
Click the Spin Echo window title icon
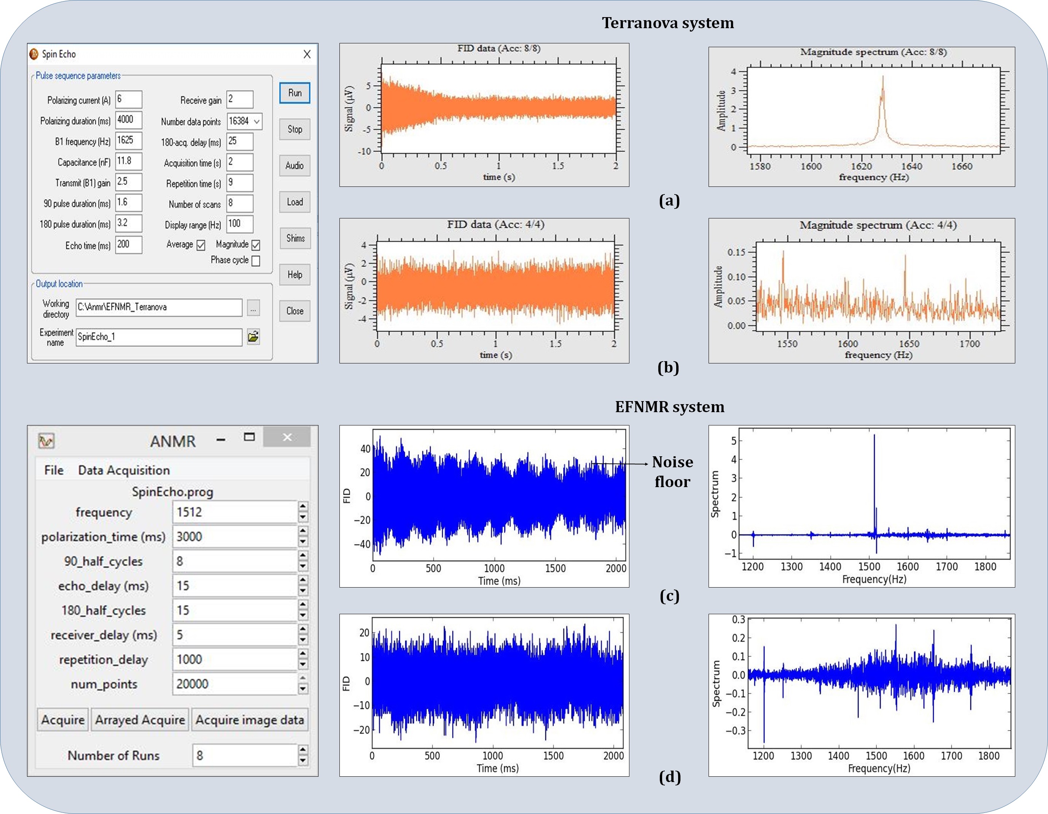tap(34, 54)
